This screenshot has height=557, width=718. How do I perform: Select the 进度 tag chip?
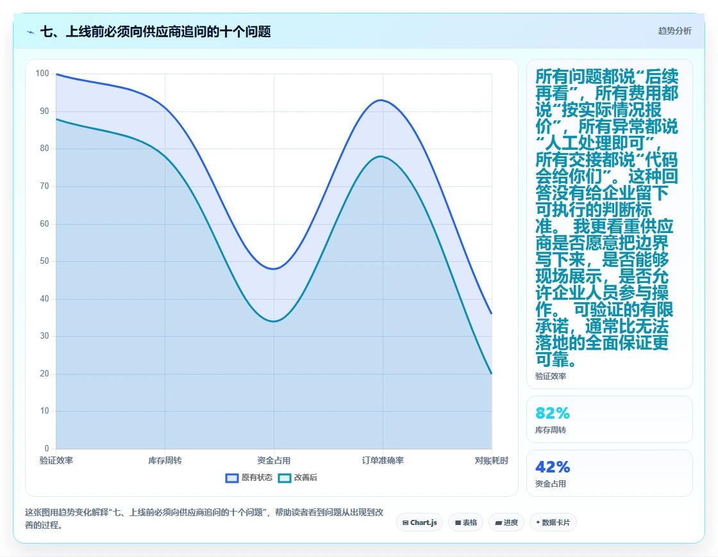506,522
